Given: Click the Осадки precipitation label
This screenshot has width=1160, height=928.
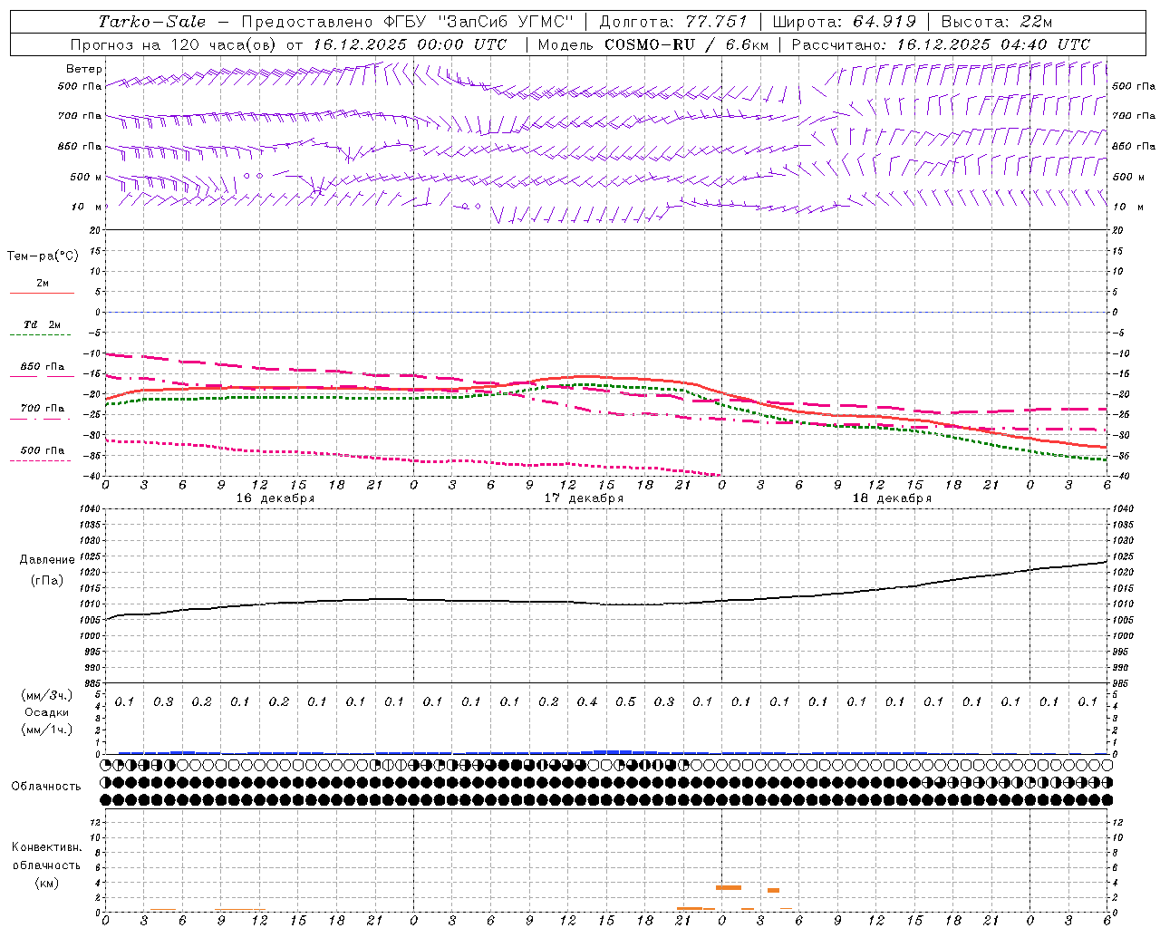Looking at the screenshot, I should tap(45, 712).
